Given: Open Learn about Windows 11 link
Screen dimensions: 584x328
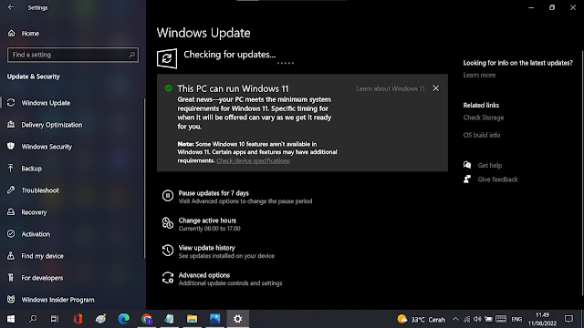Looking at the screenshot, I should 391,89.
